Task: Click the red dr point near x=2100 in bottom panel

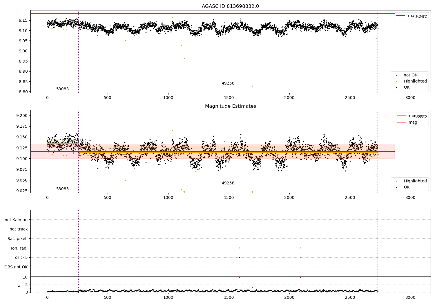Action: tap(300, 277)
